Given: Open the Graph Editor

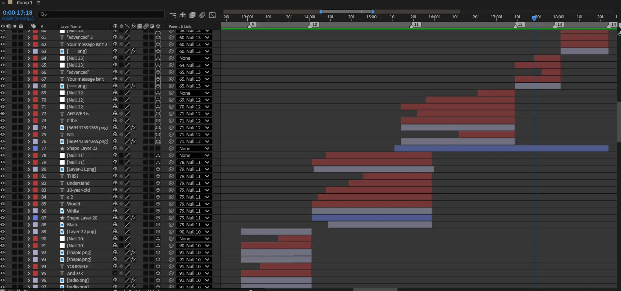Looking at the screenshot, I should 212,15.
